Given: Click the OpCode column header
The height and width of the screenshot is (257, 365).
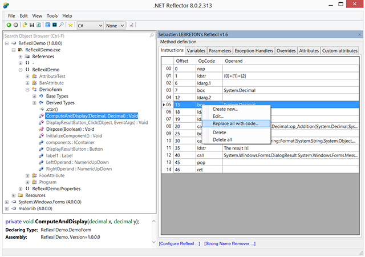Looking at the screenshot, I should (x=209, y=61).
